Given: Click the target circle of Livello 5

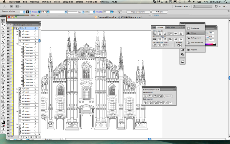Looking at the screenshot, I should pyautogui.click(x=36, y=28).
